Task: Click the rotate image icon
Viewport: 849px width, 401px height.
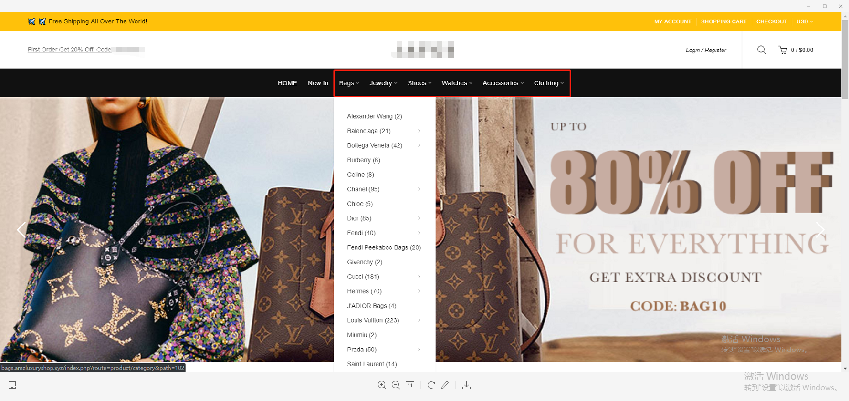Action: pos(431,385)
